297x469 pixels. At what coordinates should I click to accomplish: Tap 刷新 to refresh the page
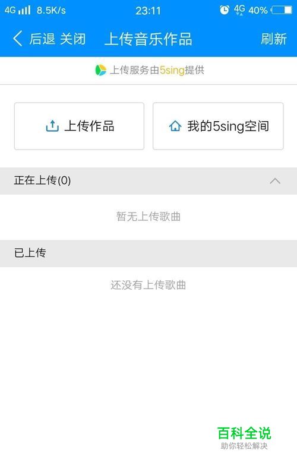pyautogui.click(x=274, y=39)
